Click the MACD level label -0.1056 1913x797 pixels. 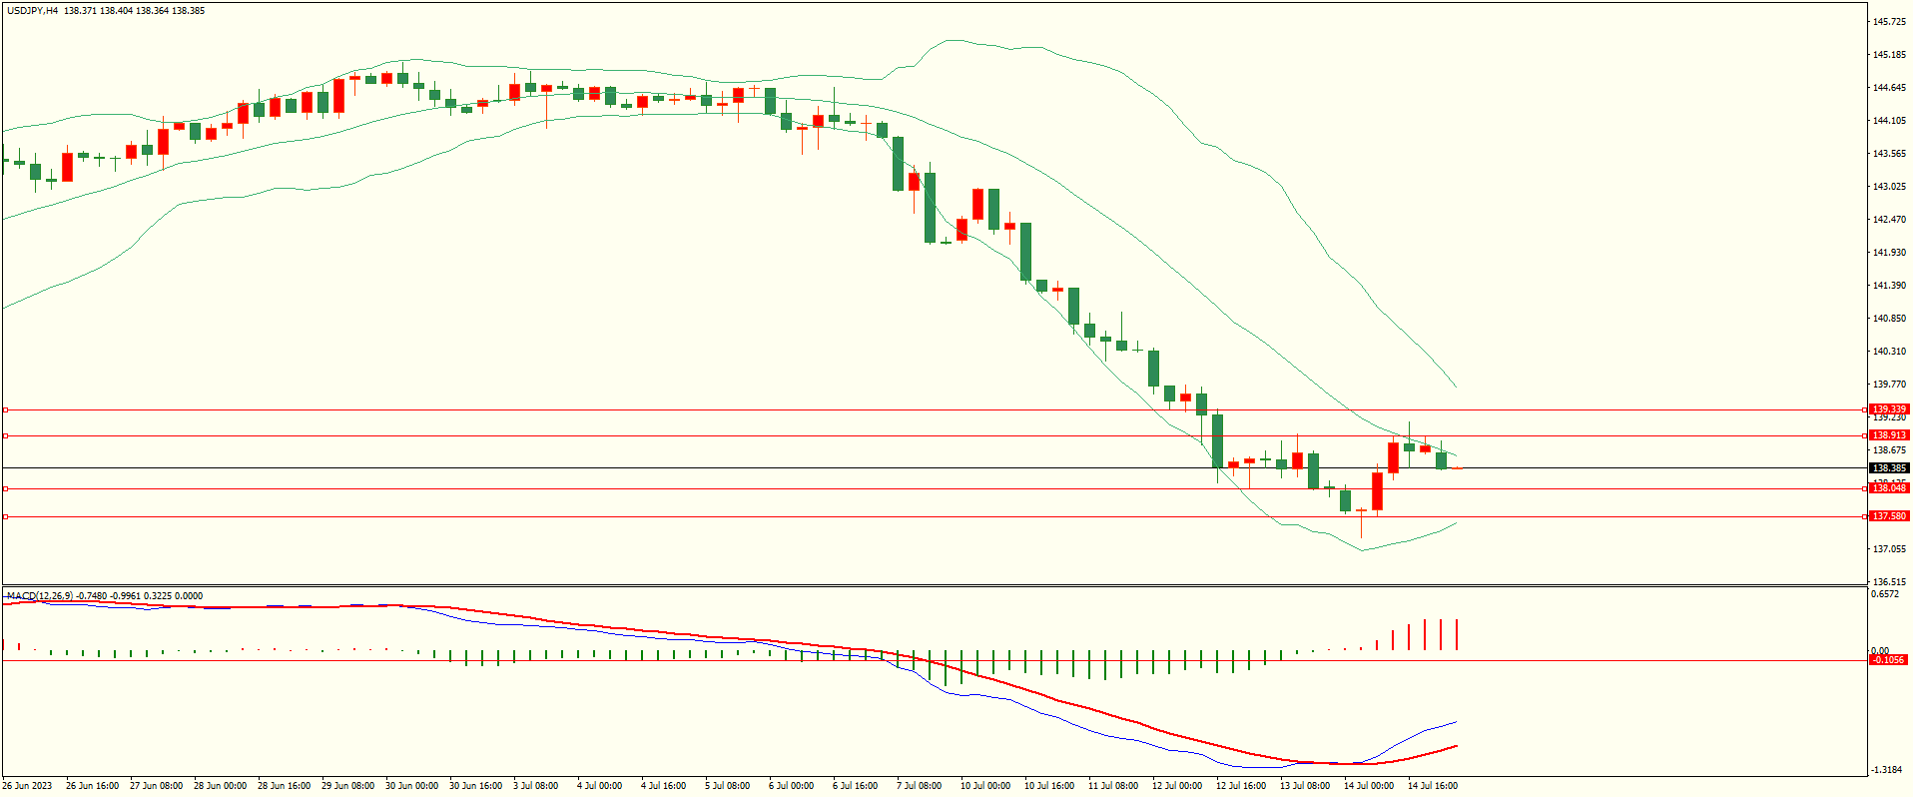tap(1888, 660)
